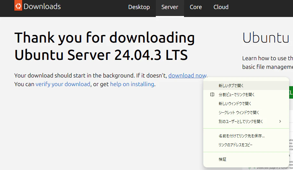Click the Ubuntu logo icon beside Downloads
The width and height of the screenshot is (293, 170).
point(18,5)
